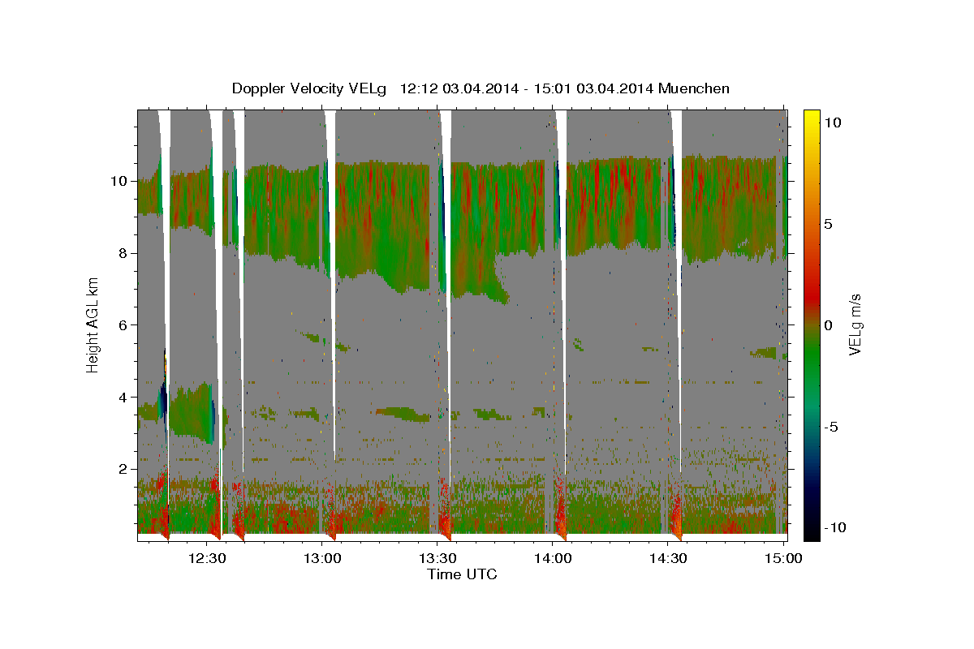Click the colorbar tick label -5
Screen dimensions: 974x649
[832, 426]
